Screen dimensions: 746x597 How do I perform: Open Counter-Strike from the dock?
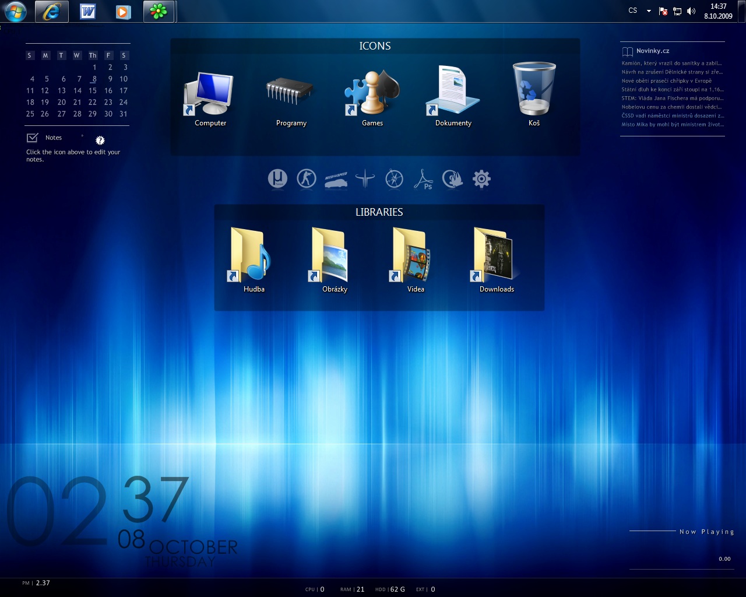click(307, 178)
